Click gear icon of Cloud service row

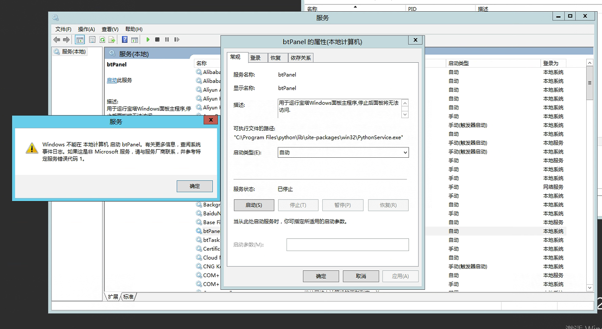(199, 257)
